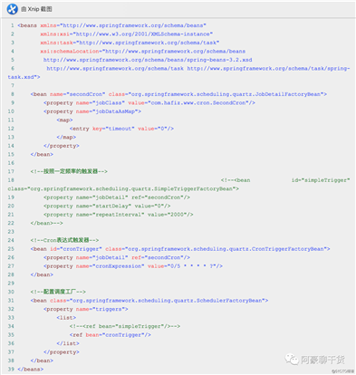Click the spring-beans-3.2.xsd URL
Viewport: 356px width, 375px height.
(148, 60)
